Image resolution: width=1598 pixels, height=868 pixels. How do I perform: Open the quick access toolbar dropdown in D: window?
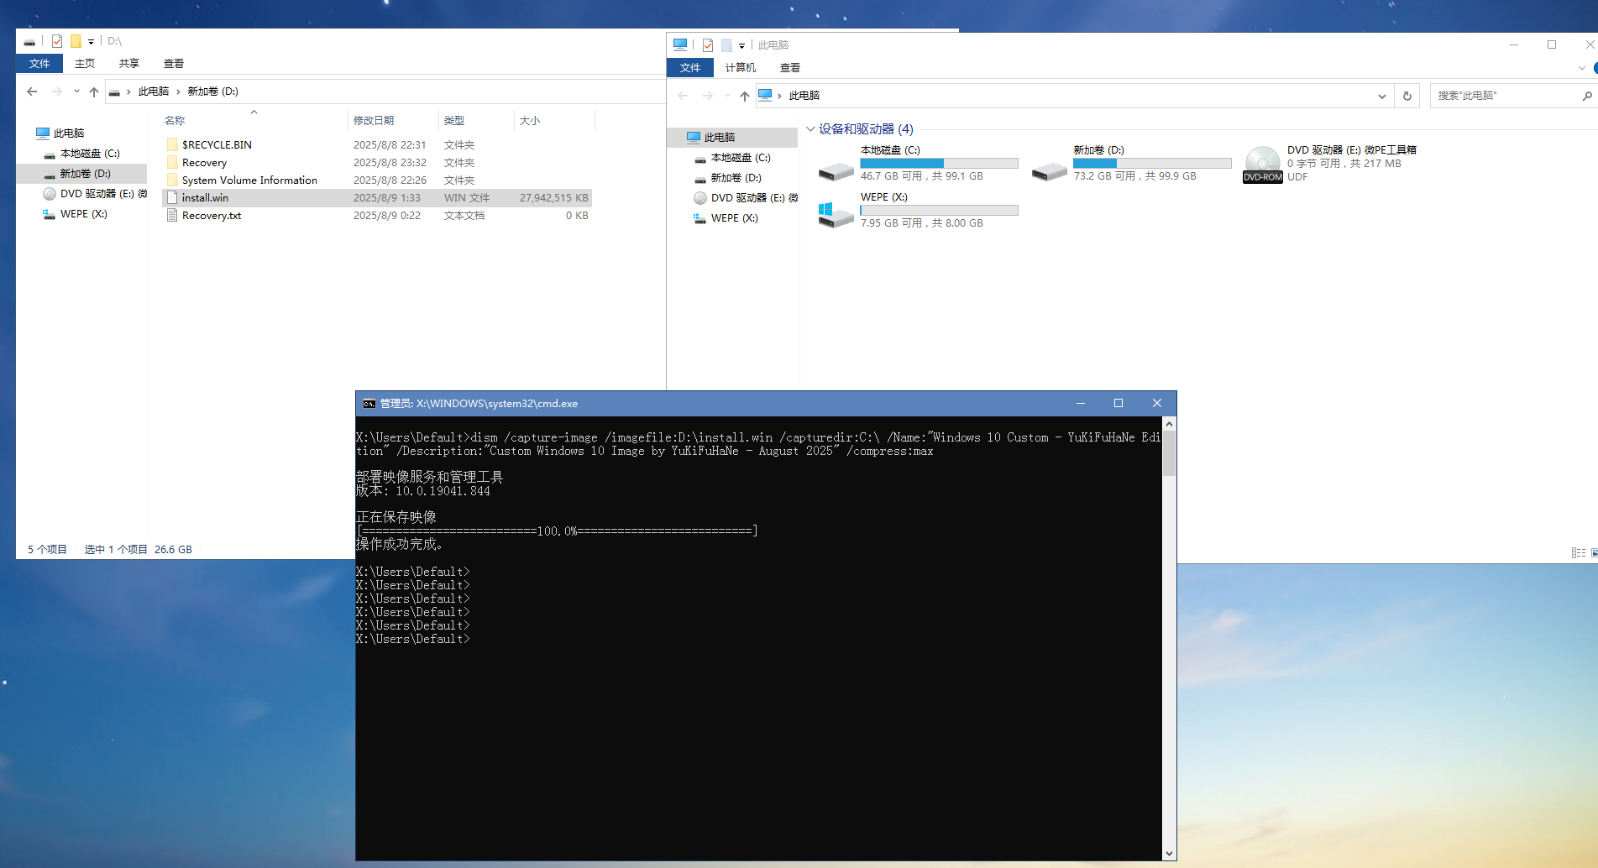[91, 41]
